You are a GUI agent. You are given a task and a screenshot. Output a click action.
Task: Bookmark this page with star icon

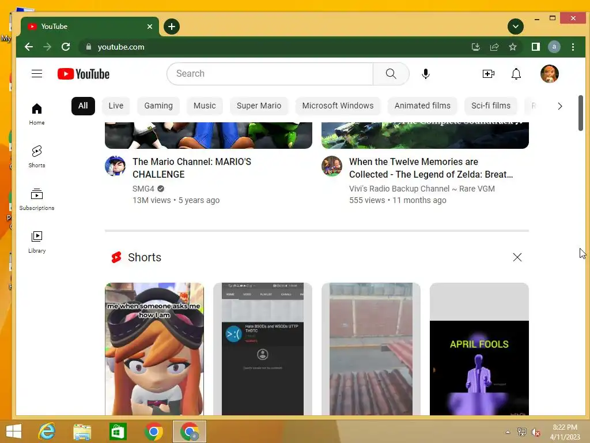coord(512,47)
